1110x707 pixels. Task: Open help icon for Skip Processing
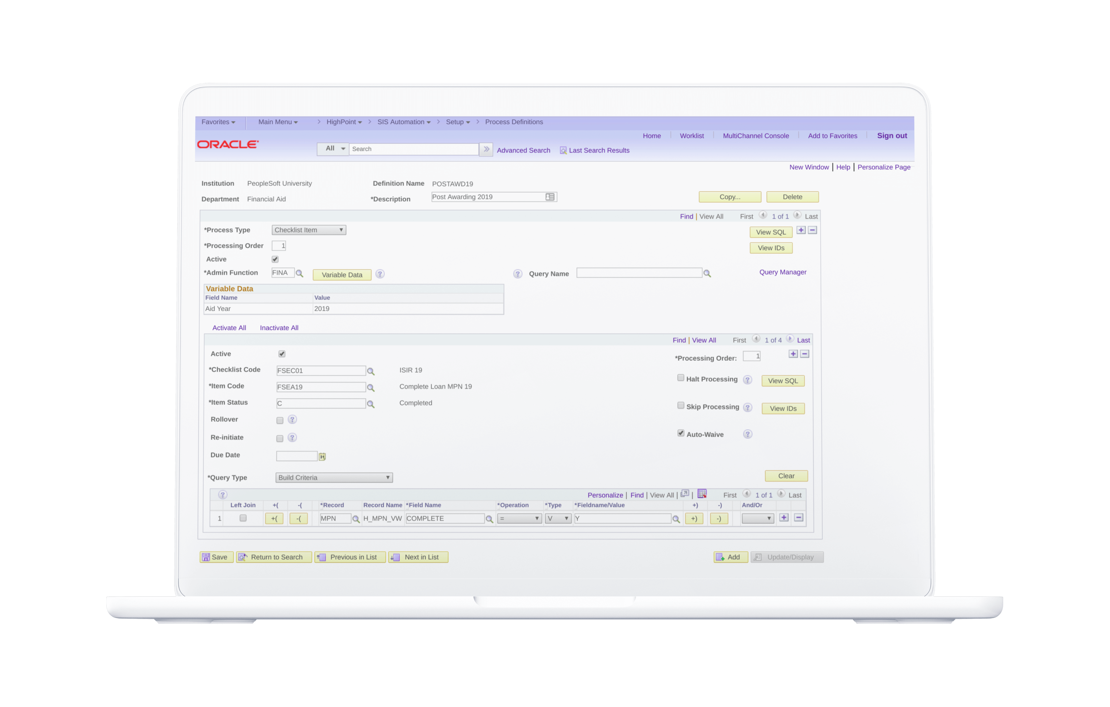pos(748,408)
